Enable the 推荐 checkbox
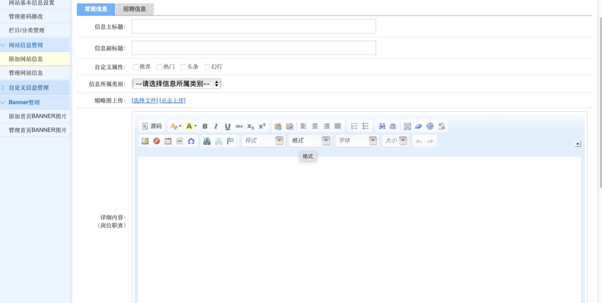Viewport: 602px width, 303px height. click(135, 67)
